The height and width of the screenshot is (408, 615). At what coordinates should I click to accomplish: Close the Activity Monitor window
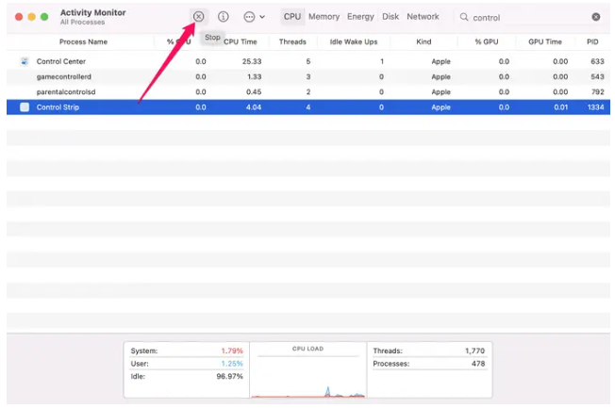click(x=19, y=16)
